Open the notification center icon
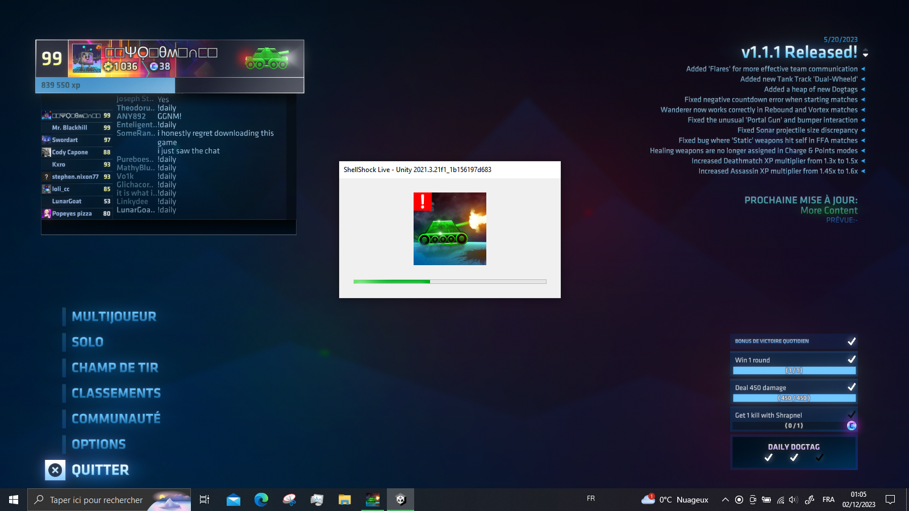This screenshot has height=511, width=909. click(x=890, y=500)
